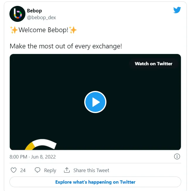Click the like count 24
Image resolution: width=188 pixels, height=191 pixels.
pos(23,170)
